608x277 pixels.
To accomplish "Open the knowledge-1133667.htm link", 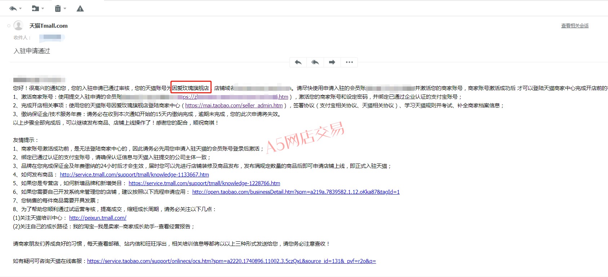I will coord(134,175).
